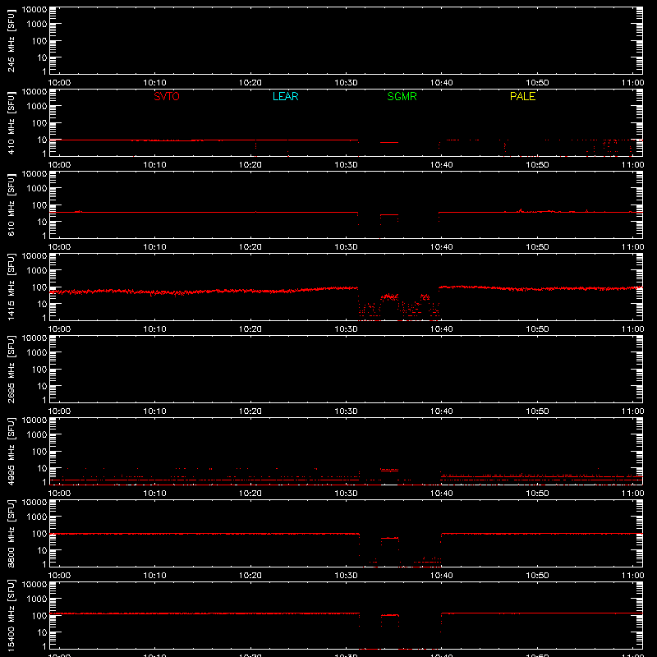Click the 10:40 time label under 610 MHz panel
This screenshot has height=657, width=657.
pos(441,247)
